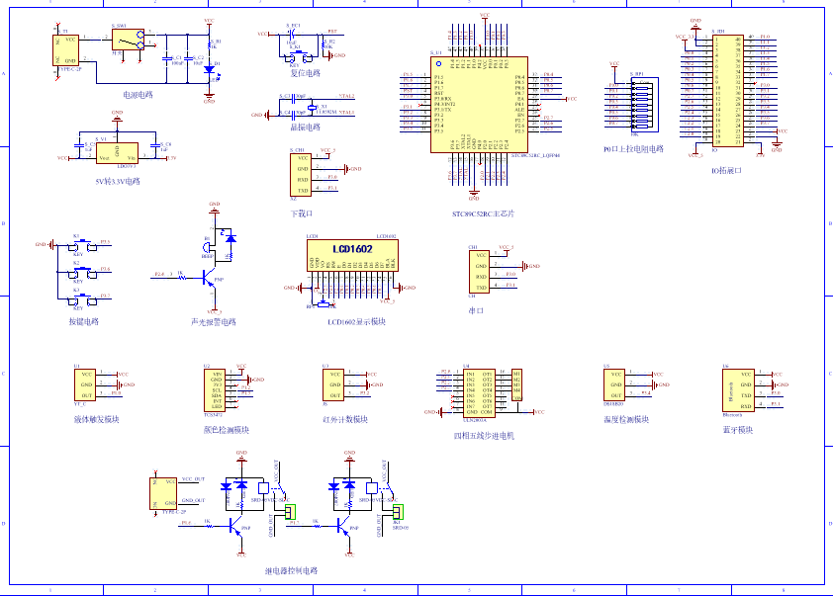
Task: Click the infrared counting module U3
Action: [333, 384]
